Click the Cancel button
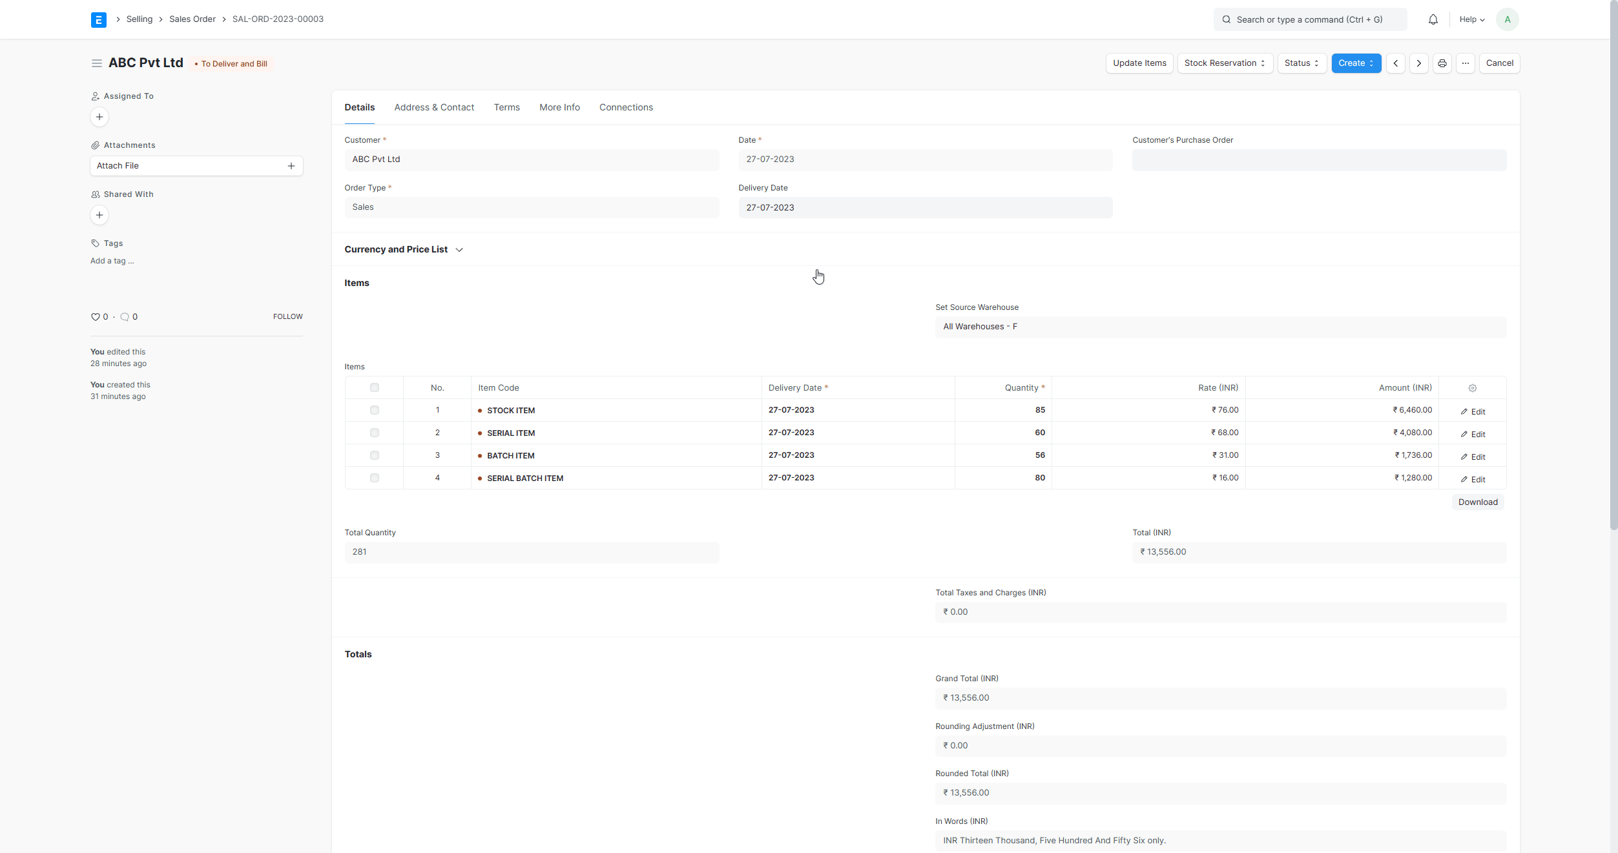This screenshot has width=1618, height=853. click(1499, 63)
